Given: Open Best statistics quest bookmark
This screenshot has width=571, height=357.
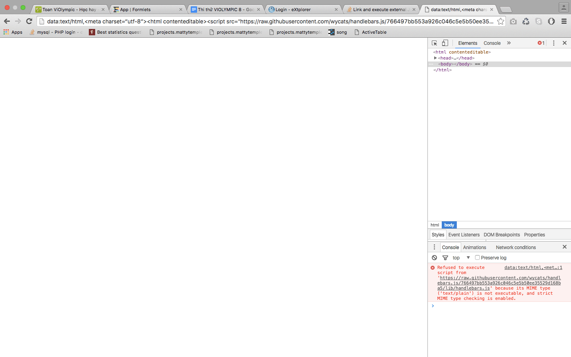Looking at the screenshot, I should click(115, 32).
